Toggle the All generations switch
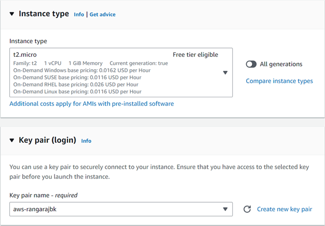This screenshot has height=226, width=325. tap(251, 64)
